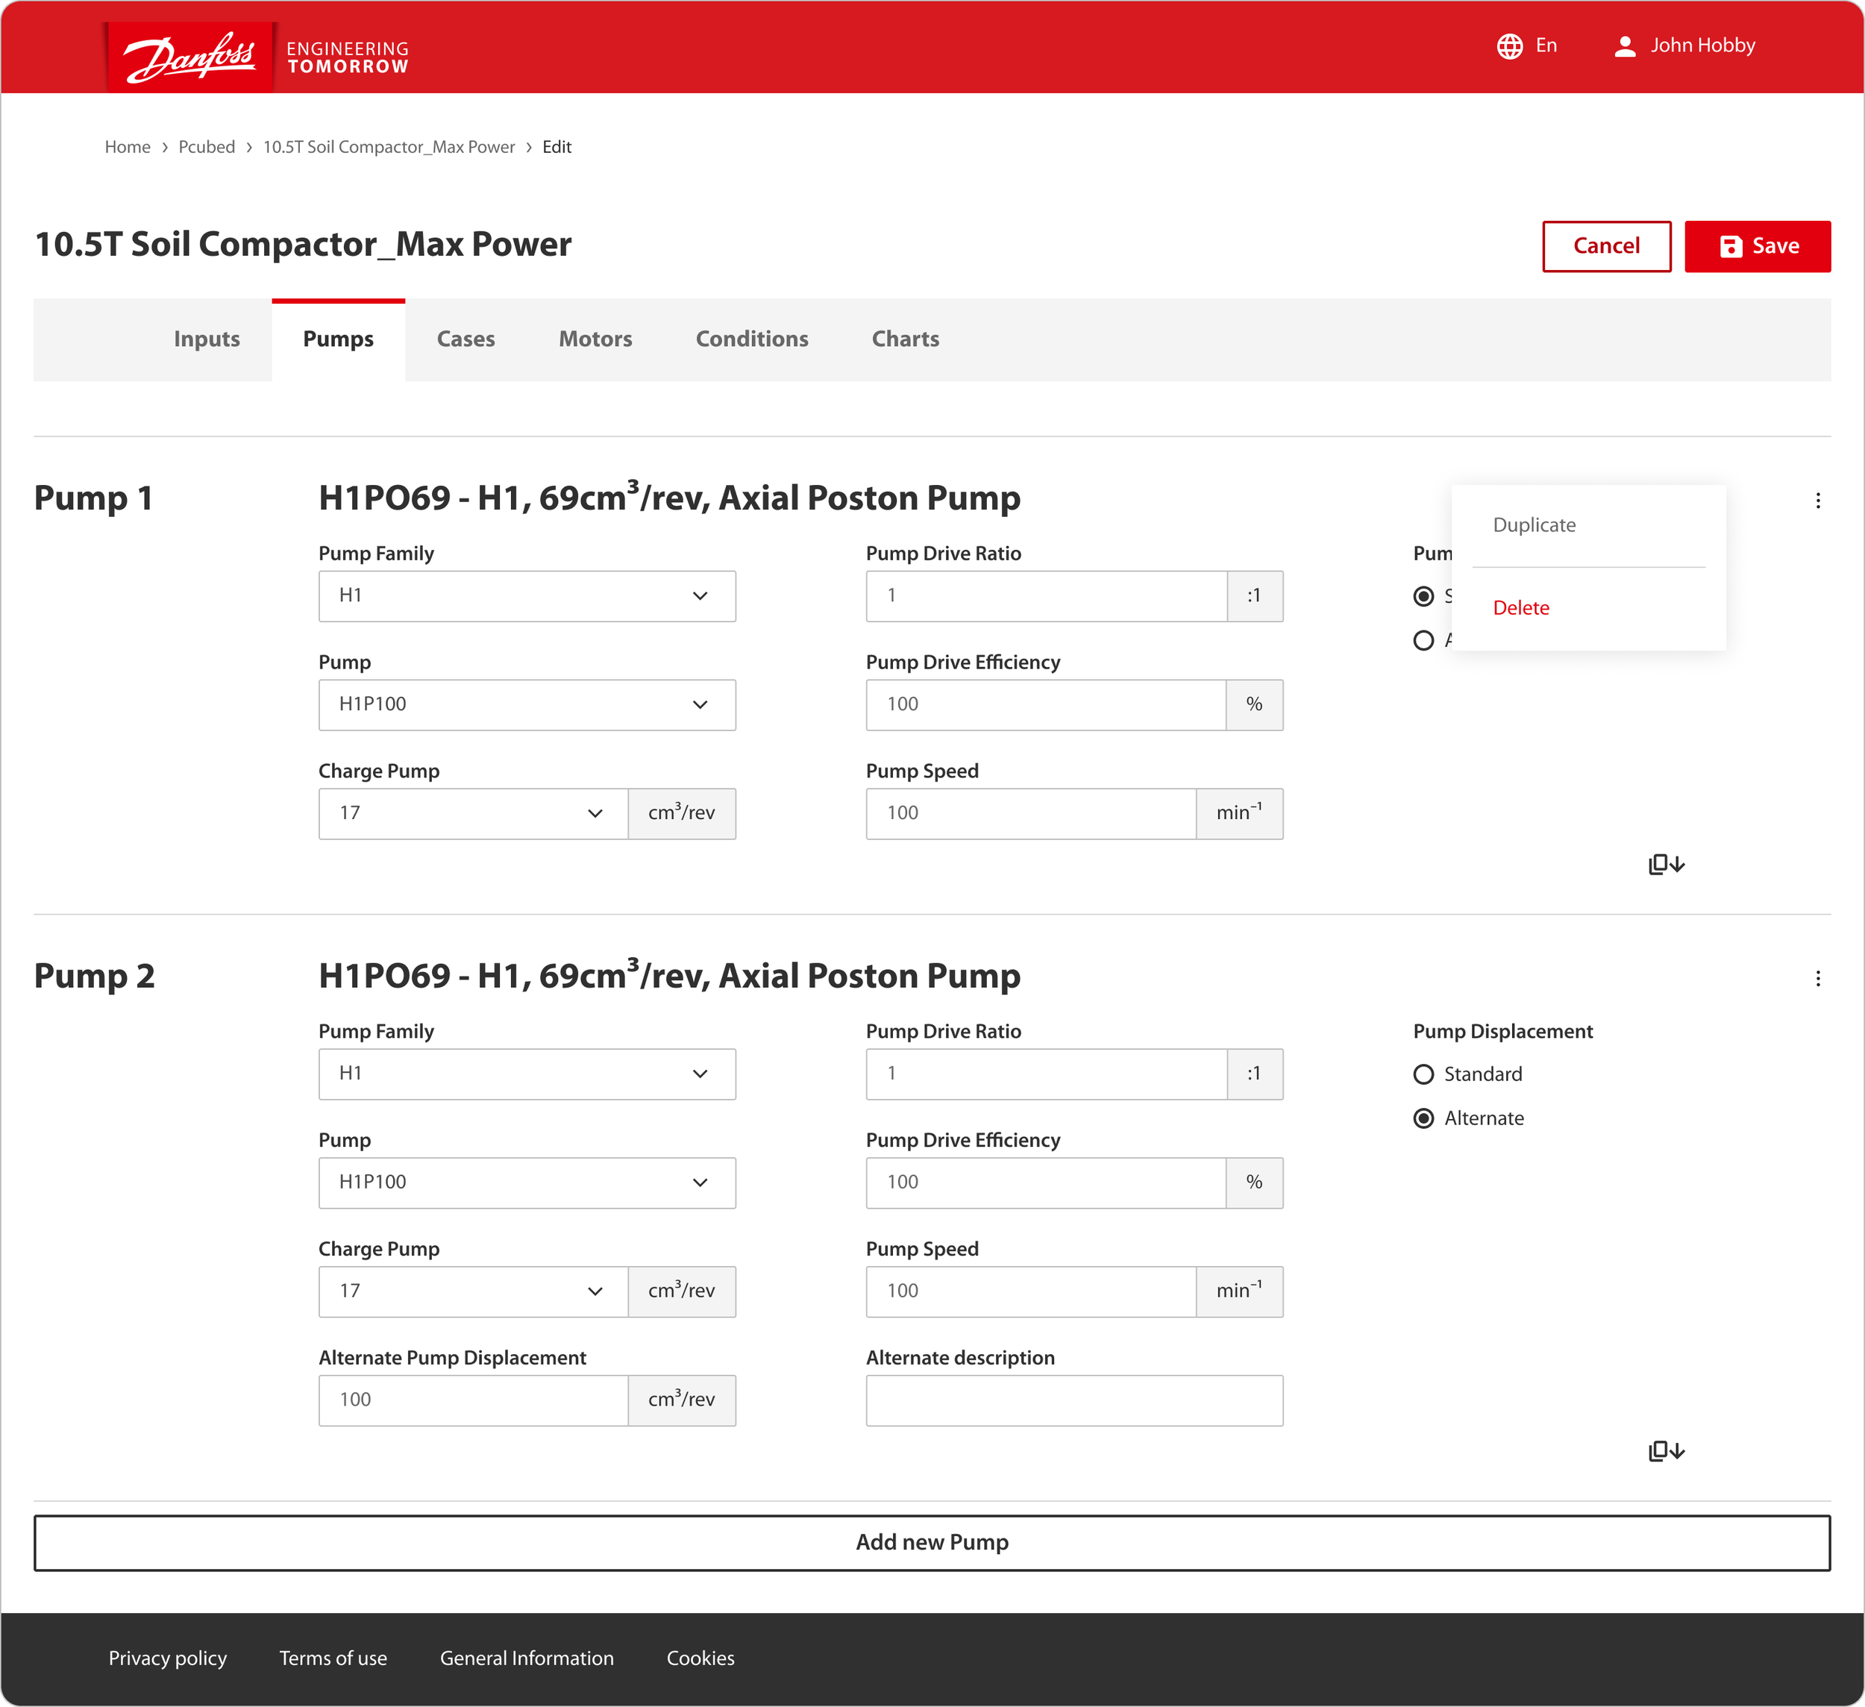Screen dimensions: 1865x1707
Task: Expand Pump 2 Pump model dropdown
Action: [x=527, y=1183]
